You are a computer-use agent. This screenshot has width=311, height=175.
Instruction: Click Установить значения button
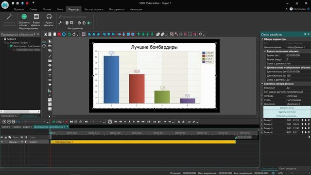[287, 116]
